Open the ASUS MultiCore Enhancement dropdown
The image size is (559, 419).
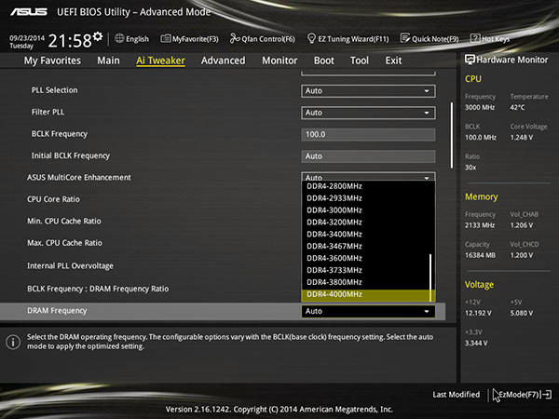368,176
